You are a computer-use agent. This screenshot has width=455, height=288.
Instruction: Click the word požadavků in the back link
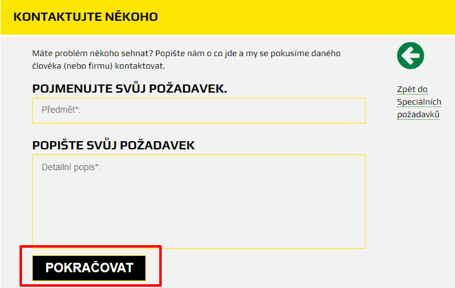418,115
